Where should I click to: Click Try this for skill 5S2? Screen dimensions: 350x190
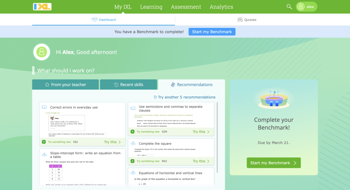pos(112,142)
